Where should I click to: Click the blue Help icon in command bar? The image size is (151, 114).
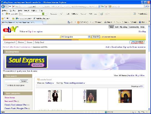140,22
